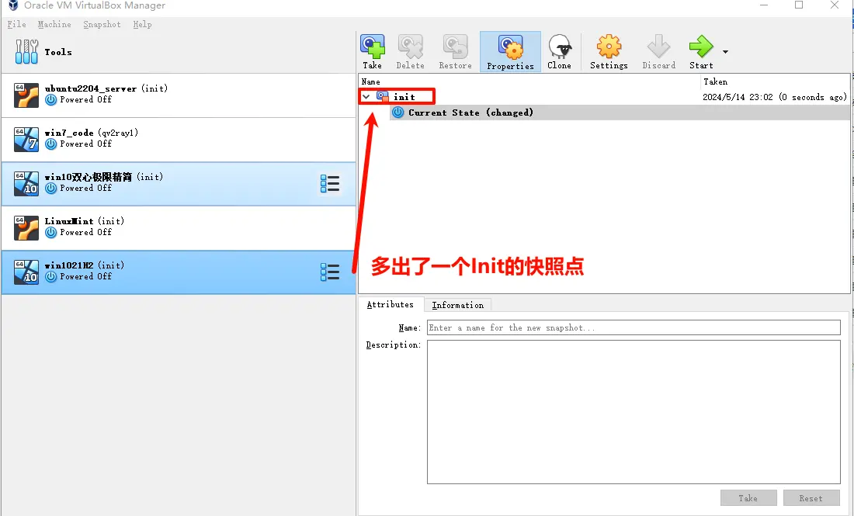854x516 pixels.
Task: Open the File menu
Action: [x=17, y=25]
